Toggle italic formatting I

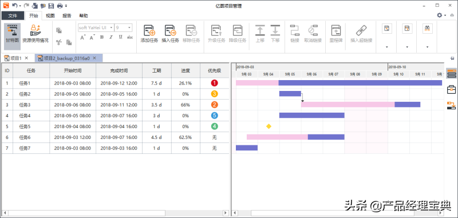111,37
